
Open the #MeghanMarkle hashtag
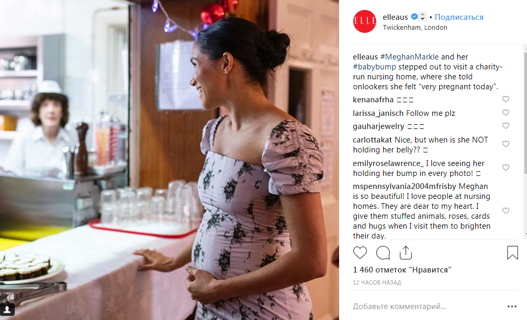coord(409,57)
